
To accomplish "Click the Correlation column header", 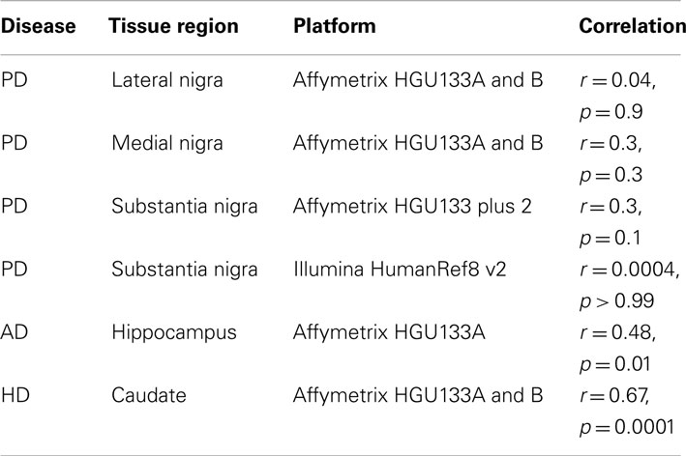I will coord(632,26).
